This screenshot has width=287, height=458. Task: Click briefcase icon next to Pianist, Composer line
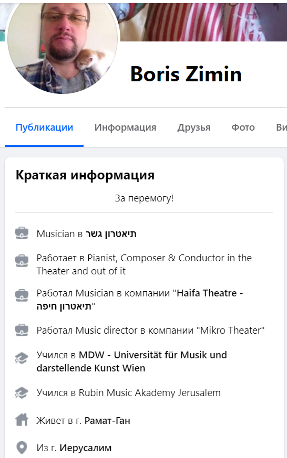click(22, 260)
